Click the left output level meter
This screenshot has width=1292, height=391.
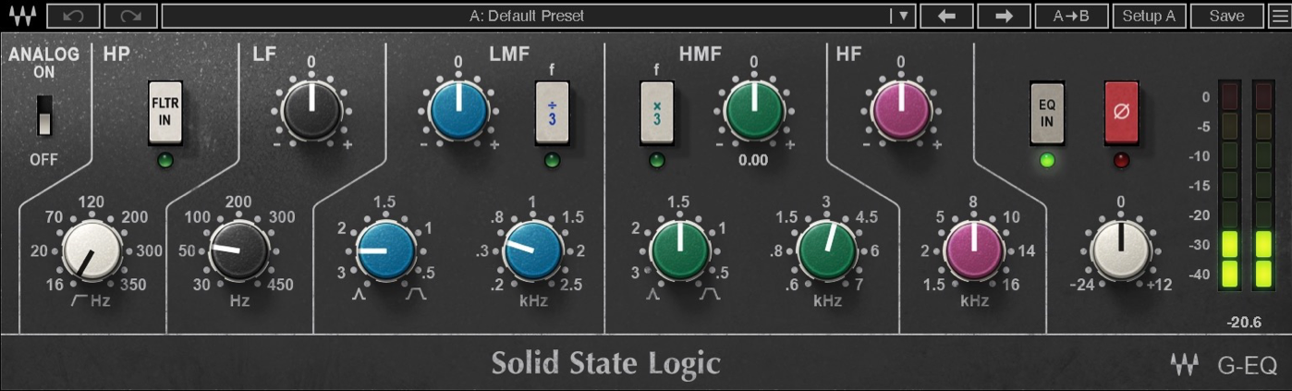1229,185
